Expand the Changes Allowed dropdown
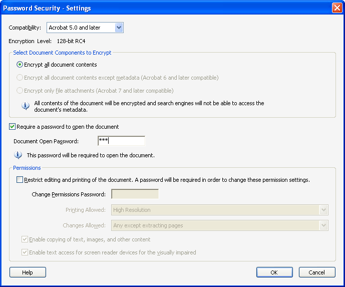The height and width of the screenshot is (287, 345). 323,225
